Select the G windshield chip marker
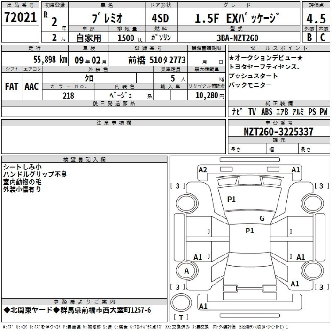Image resolution: width=332 pixels, height=331 pixels. click(x=262, y=218)
